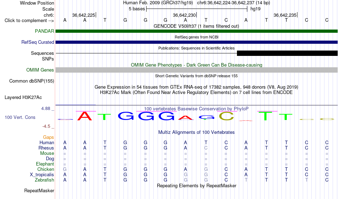Click the Chicken alignment row label
This screenshot has width=338, height=199.
[46, 169]
